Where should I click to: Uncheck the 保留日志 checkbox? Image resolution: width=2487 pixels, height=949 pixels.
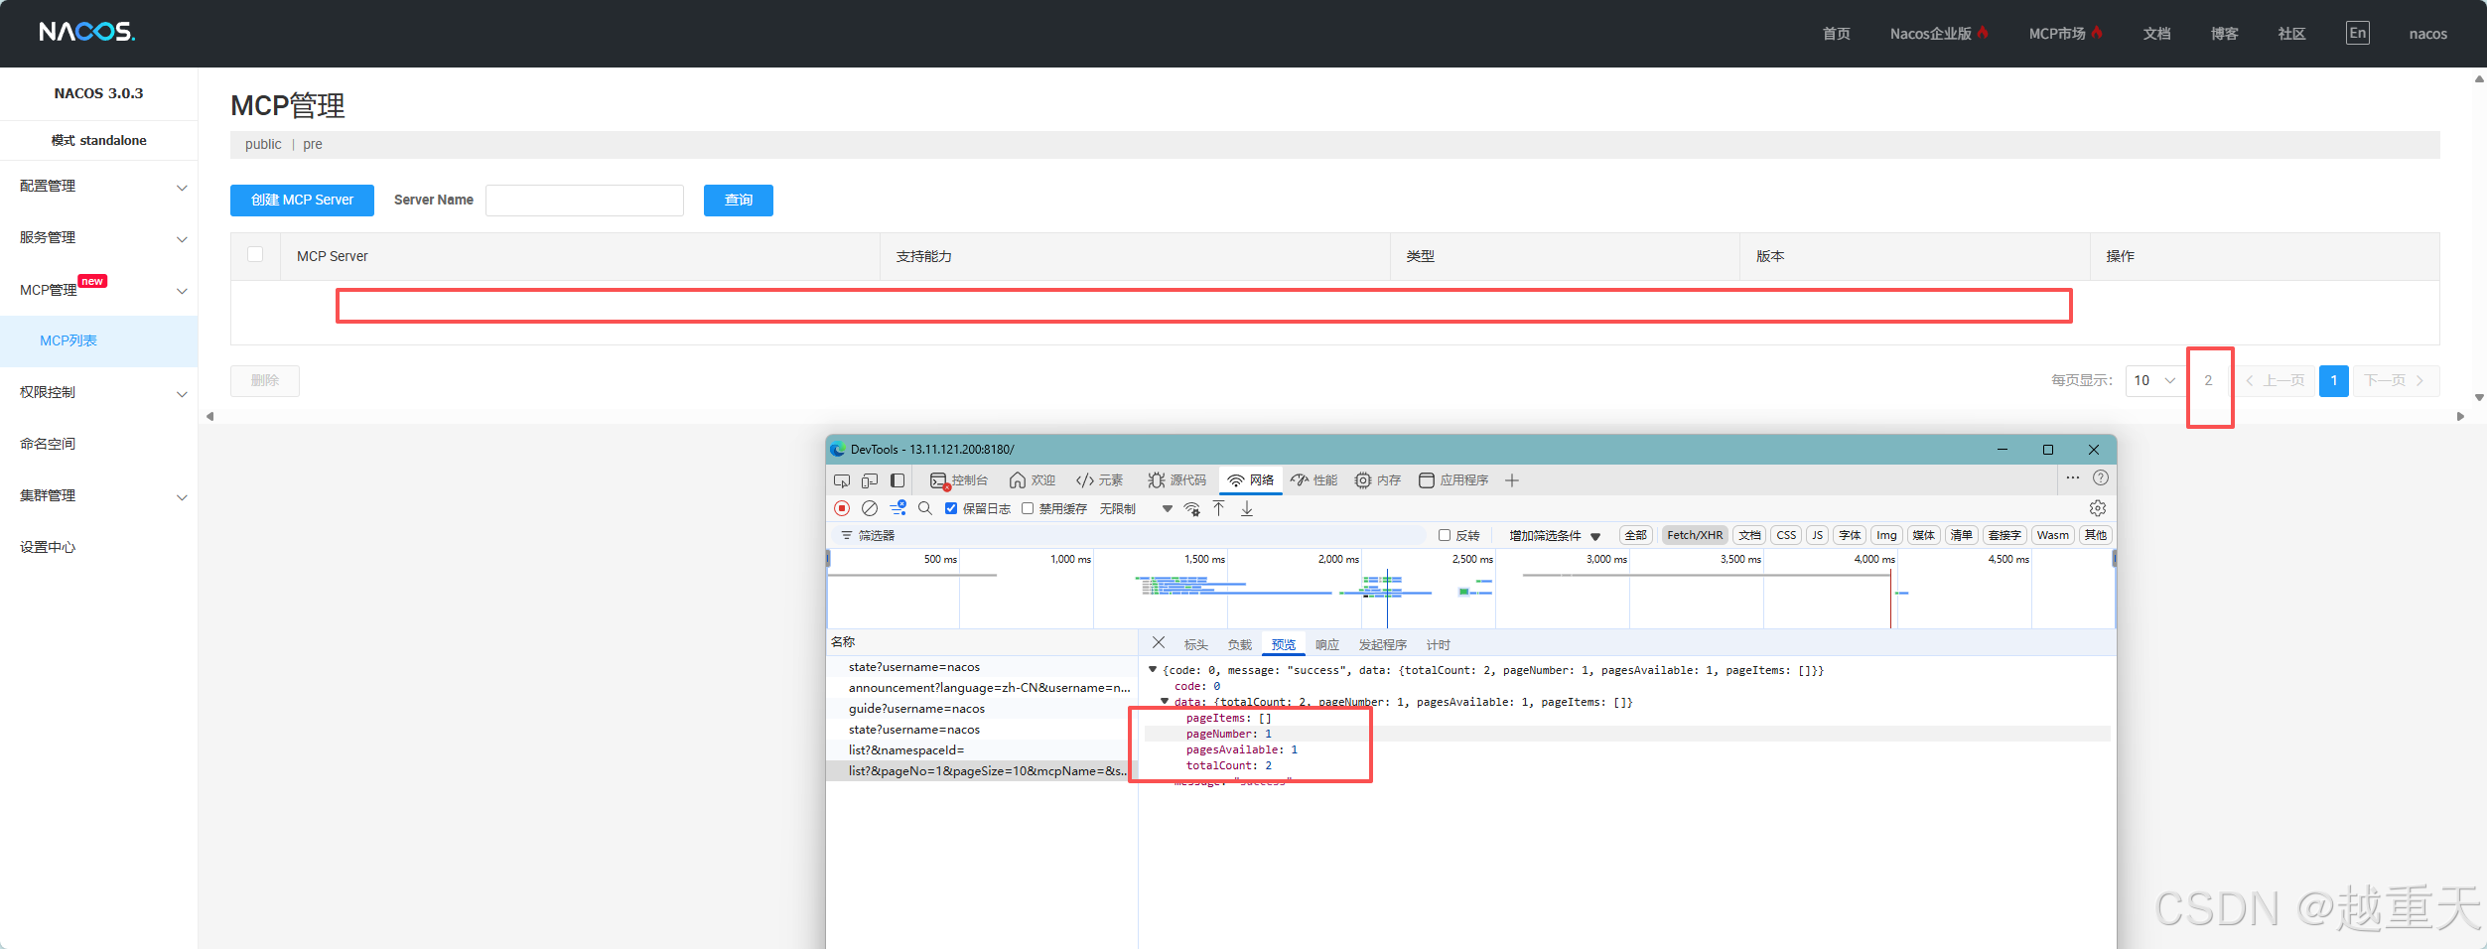(951, 508)
